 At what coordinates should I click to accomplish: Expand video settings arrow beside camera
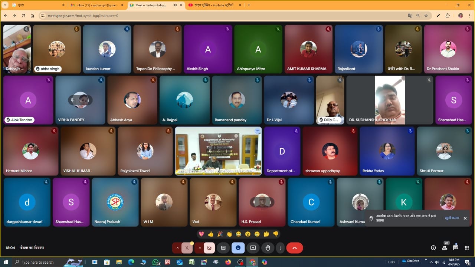tap(200, 248)
